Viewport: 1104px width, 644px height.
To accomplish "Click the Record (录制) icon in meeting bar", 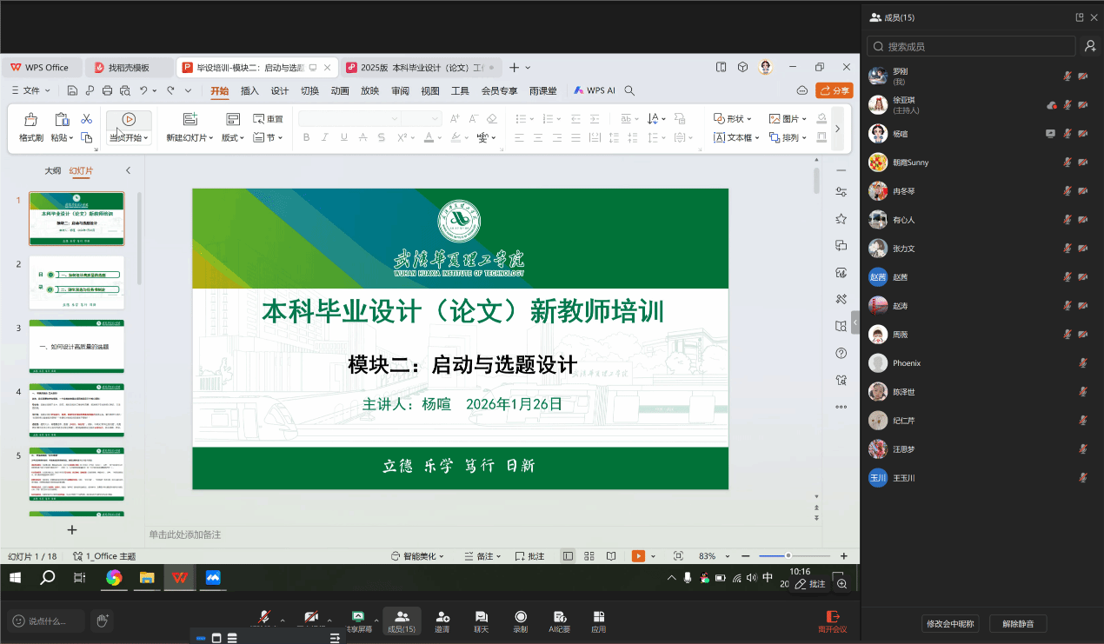I will (520, 617).
